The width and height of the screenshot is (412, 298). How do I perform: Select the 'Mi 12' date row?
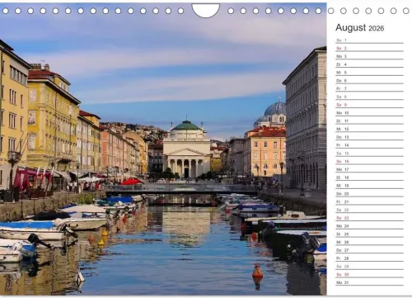click(x=369, y=129)
